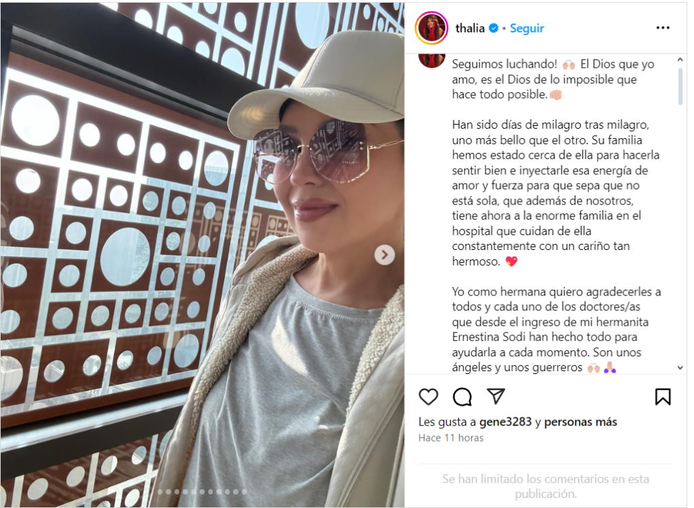Click the Hace 11 horas timestamp

coord(451,438)
